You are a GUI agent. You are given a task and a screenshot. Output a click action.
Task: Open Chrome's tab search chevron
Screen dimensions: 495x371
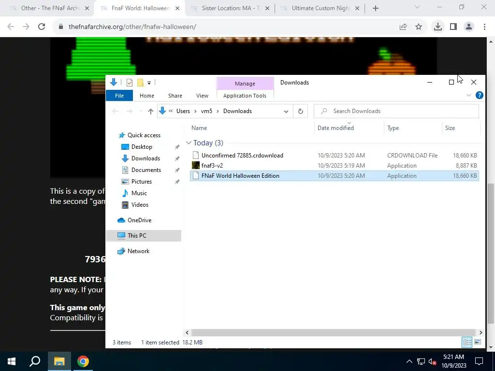pos(417,7)
